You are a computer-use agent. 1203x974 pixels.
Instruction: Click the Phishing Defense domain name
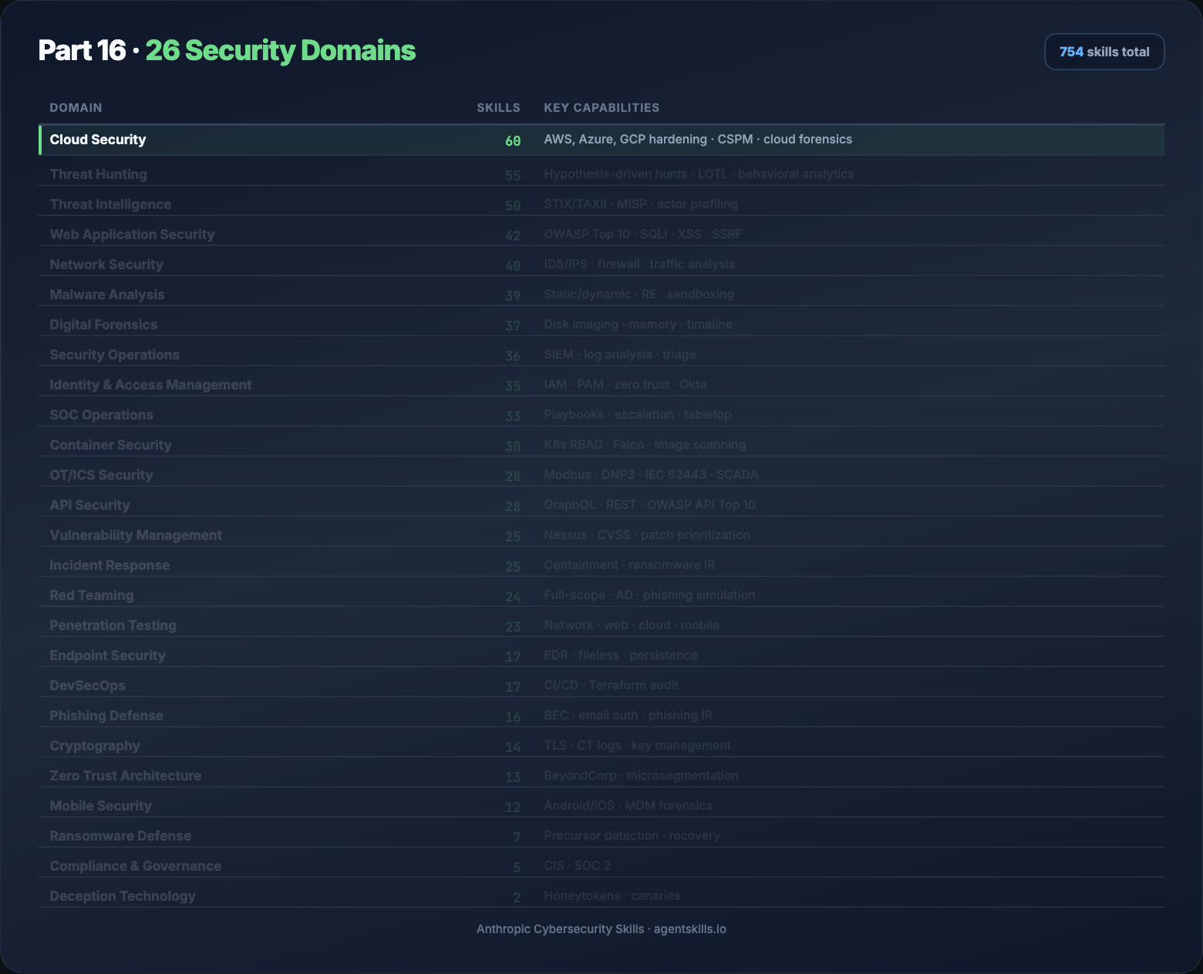(106, 716)
